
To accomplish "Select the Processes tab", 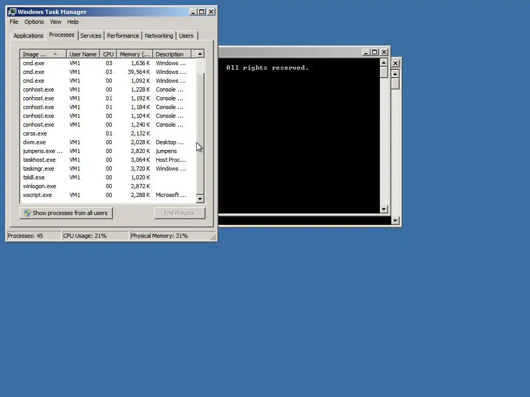I will click(x=62, y=35).
